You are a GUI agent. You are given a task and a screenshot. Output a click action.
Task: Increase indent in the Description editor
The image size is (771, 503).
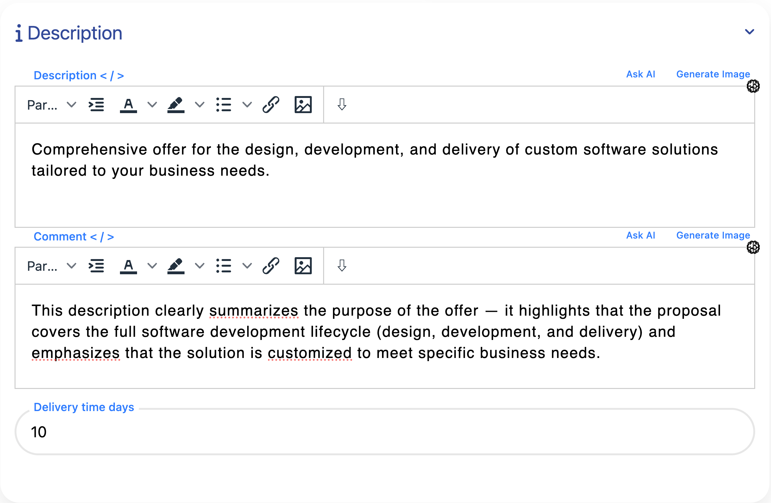pos(96,105)
